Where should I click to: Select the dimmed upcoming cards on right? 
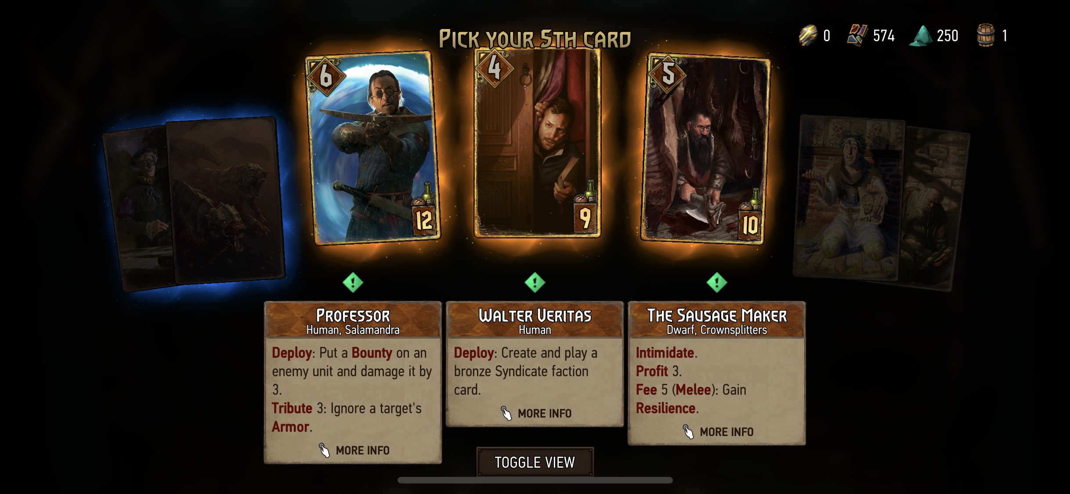[881, 202]
